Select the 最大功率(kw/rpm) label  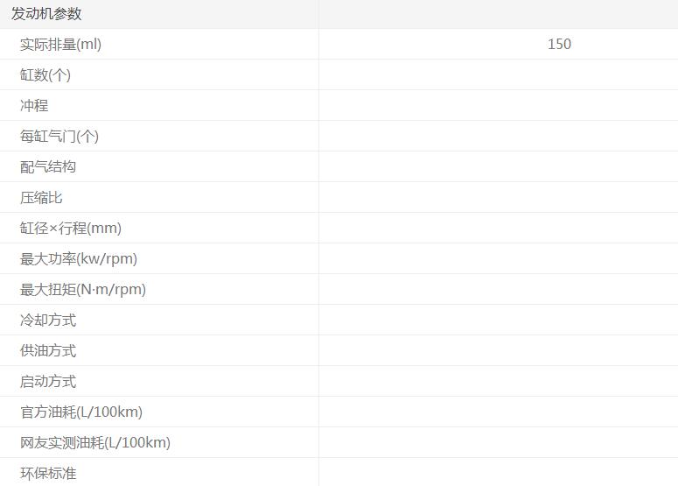79,258
